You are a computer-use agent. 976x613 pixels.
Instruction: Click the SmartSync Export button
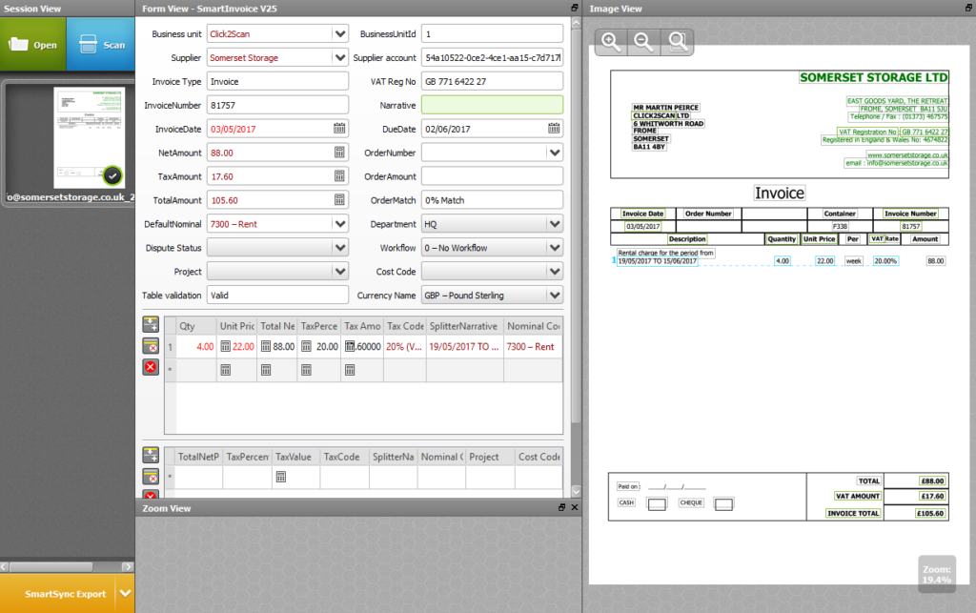(58, 594)
